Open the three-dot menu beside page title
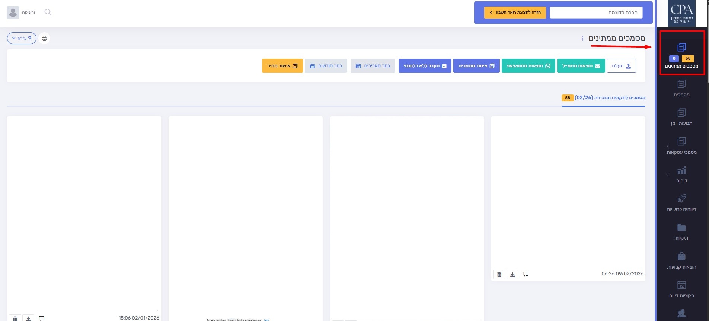Viewport: 709px width, 321px height. click(x=582, y=38)
